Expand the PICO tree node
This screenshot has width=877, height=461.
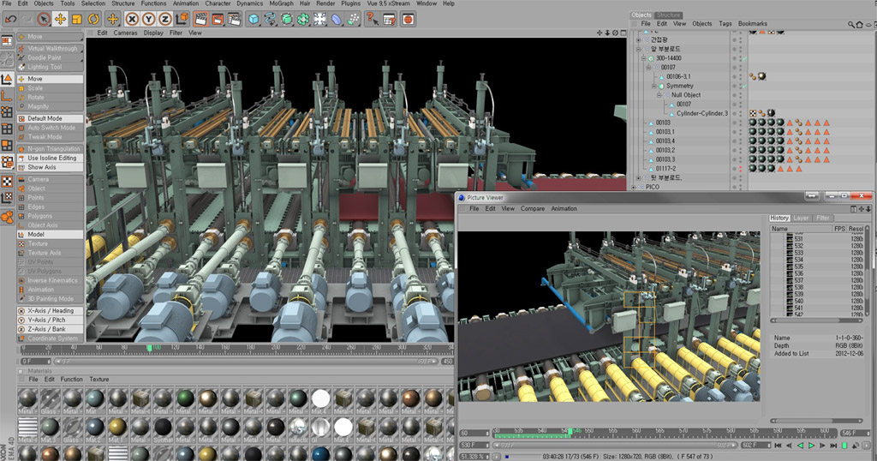click(x=633, y=187)
